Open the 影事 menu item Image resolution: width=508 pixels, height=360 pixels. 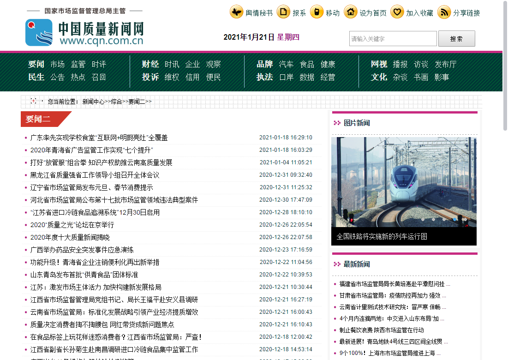pyautogui.click(x=442, y=77)
